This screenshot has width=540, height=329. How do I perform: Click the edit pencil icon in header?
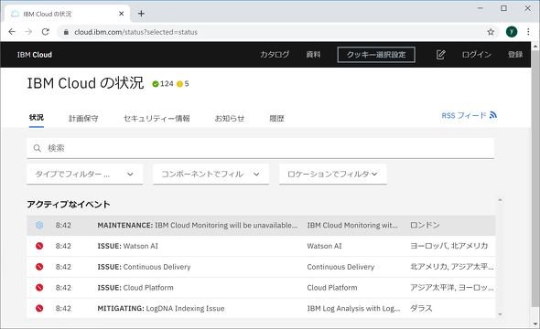[x=440, y=55]
